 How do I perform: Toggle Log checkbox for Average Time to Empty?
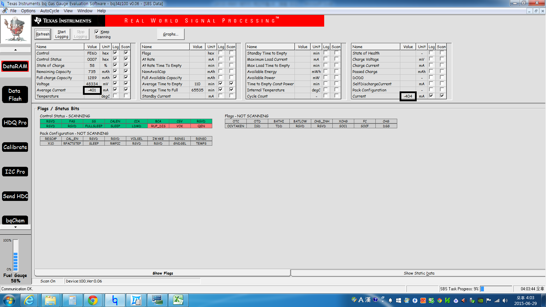(220, 84)
